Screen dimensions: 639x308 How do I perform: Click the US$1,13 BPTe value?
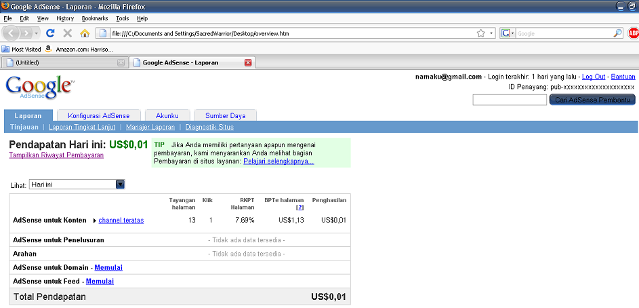click(291, 220)
